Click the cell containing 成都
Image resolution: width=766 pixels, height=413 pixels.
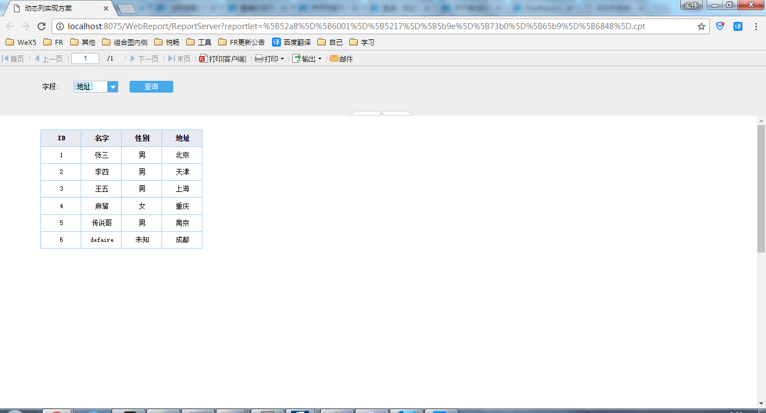click(x=182, y=240)
